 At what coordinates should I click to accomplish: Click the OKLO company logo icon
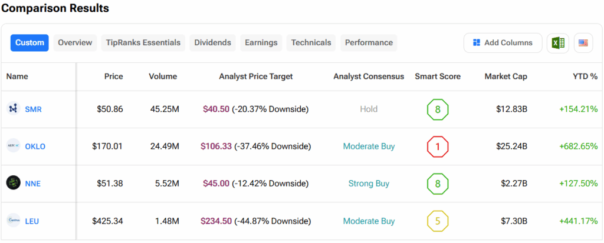click(13, 146)
